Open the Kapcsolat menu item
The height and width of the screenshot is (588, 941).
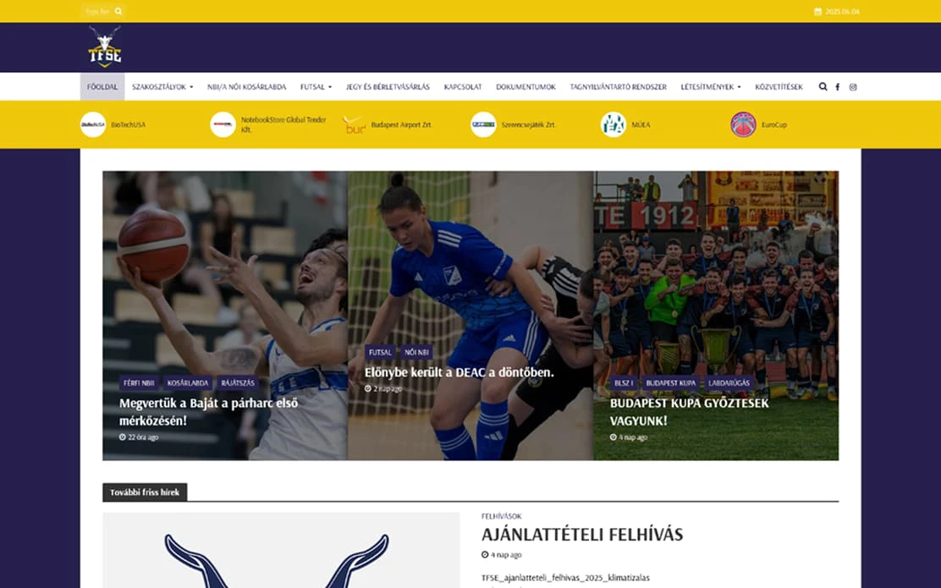pos(463,87)
